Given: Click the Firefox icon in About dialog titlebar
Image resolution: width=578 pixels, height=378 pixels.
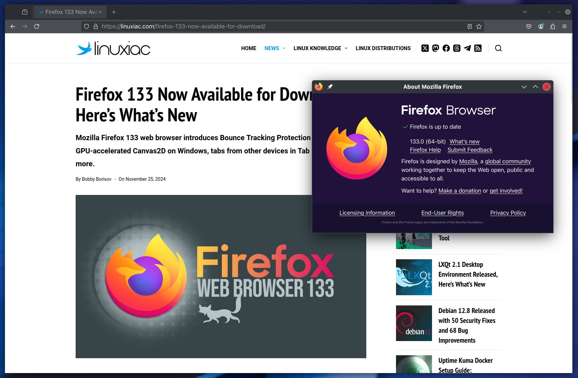Looking at the screenshot, I should click(x=319, y=87).
